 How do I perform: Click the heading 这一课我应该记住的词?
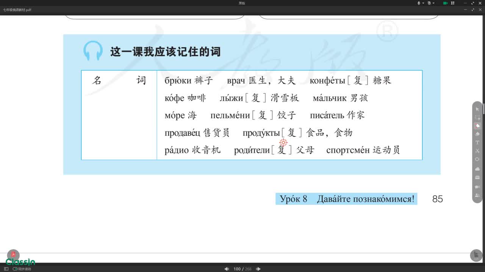point(165,52)
